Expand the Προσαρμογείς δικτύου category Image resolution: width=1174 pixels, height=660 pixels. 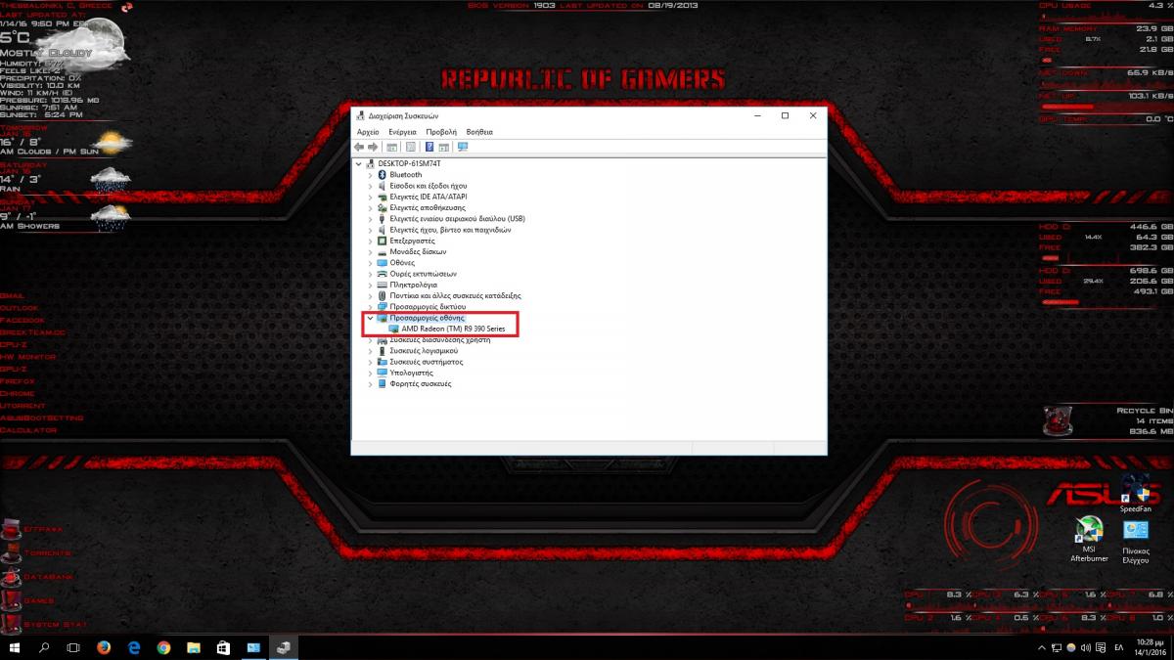[370, 306]
